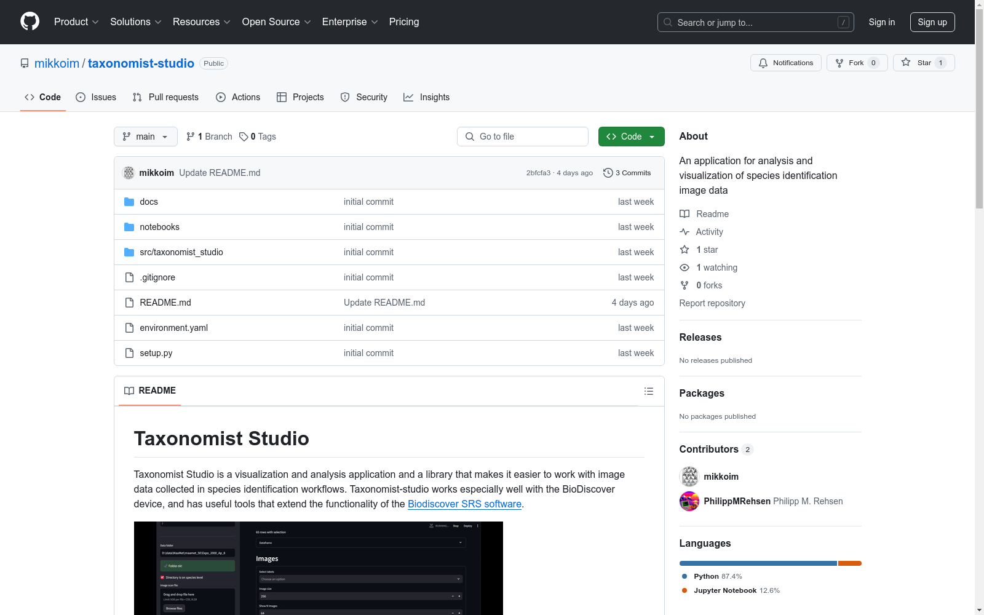Expand the Solutions menu

coord(135,22)
